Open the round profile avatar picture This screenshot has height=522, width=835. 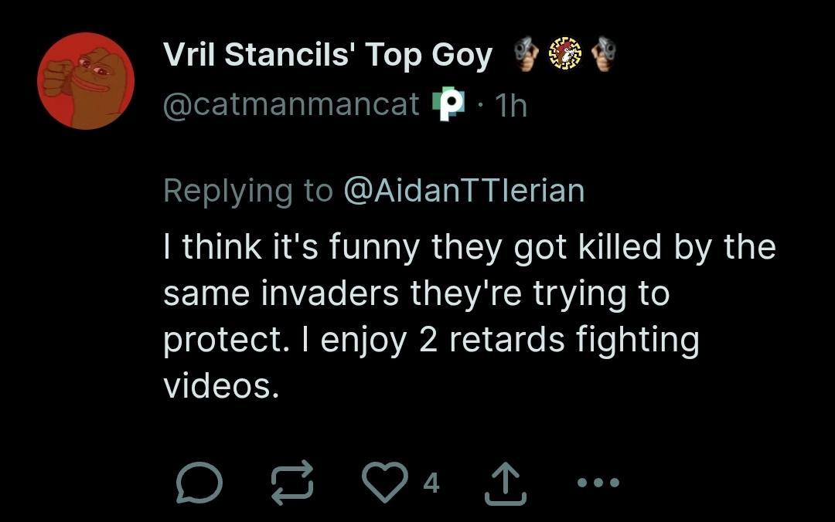coord(86,81)
